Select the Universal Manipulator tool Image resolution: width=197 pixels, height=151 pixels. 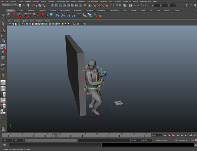3,58
